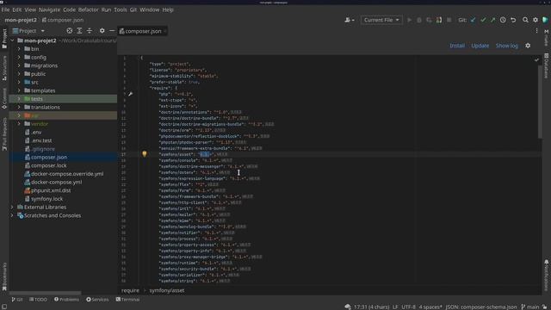Toggle the Commit tool window stripe button
The width and height of the screenshot is (551, 310).
[4, 98]
